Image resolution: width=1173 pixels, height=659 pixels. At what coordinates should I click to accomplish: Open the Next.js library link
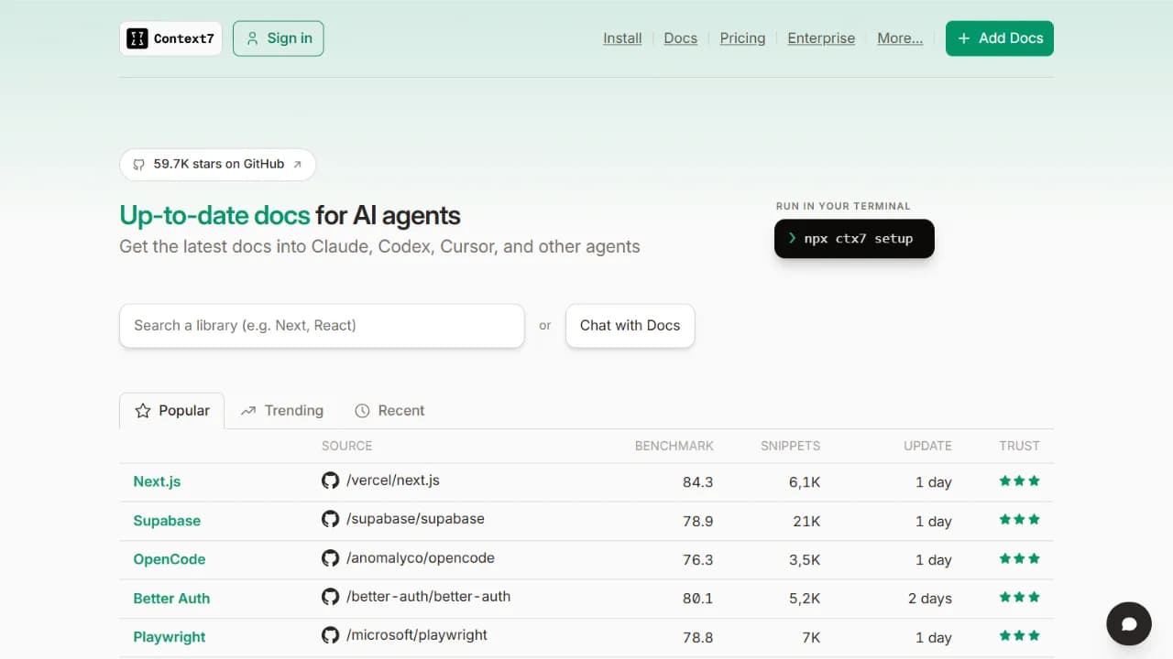pyautogui.click(x=157, y=481)
